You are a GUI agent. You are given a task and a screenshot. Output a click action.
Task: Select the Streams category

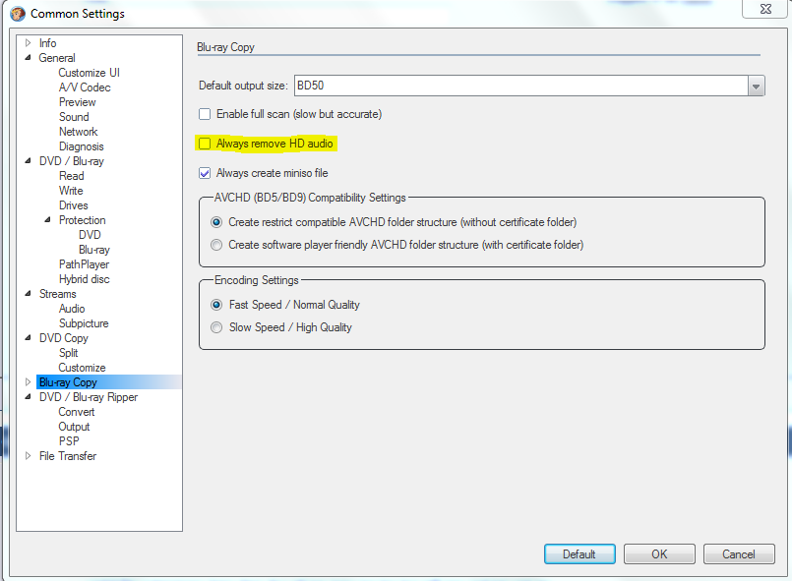point(58,294)
